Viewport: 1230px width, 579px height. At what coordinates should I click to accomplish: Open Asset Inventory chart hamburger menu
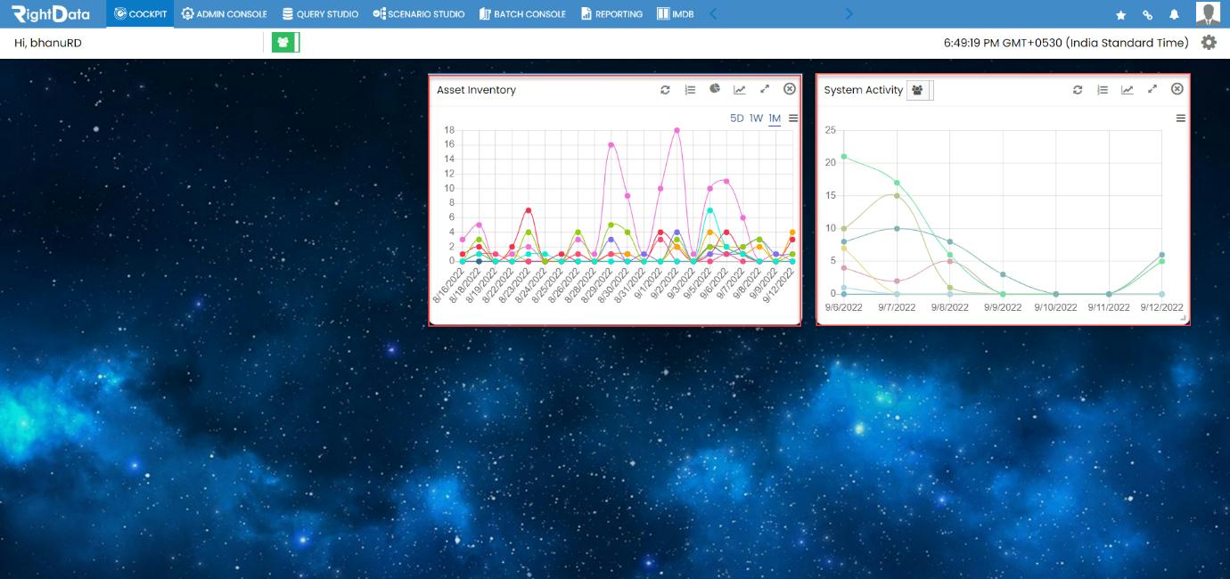[793, 118]
